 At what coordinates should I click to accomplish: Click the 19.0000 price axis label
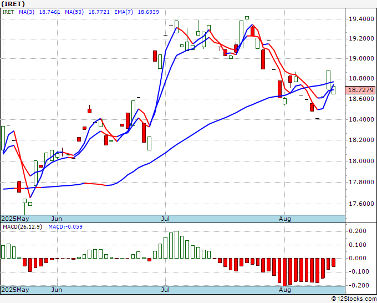(361, 58)
